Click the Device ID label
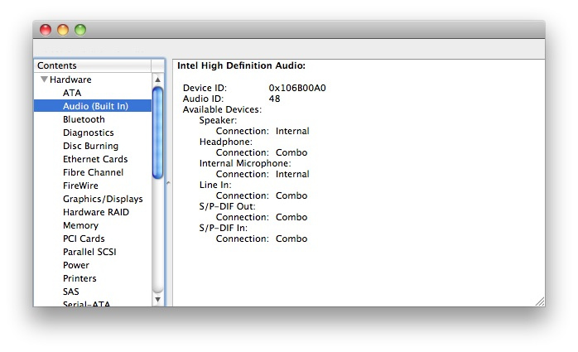Viewport: 578px width, 352px height. pyautogui.click(x=205, y=88)
